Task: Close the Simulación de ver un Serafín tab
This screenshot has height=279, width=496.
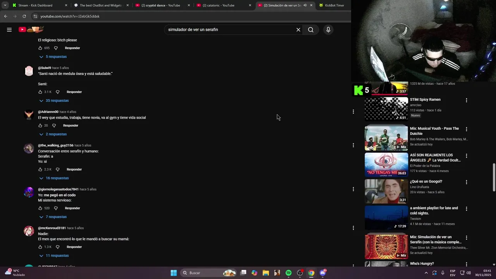Action: coord(311,5)
